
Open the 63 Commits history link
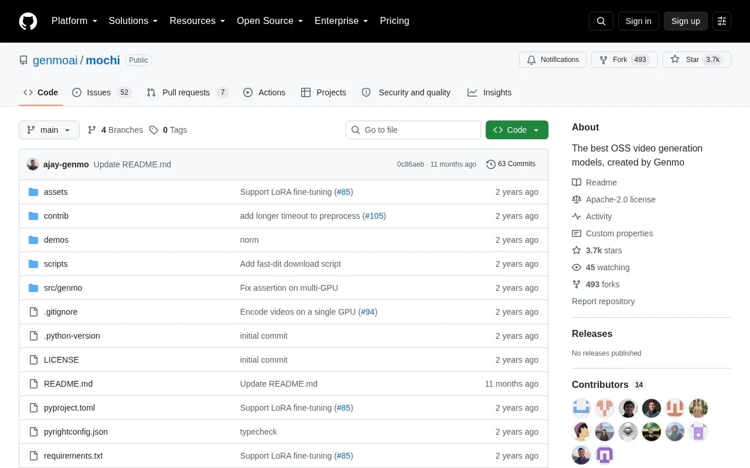[x=511, y=164]
